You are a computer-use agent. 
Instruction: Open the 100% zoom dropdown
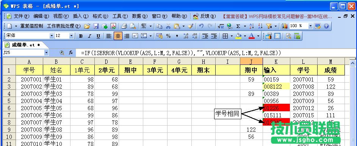point(310,26)
